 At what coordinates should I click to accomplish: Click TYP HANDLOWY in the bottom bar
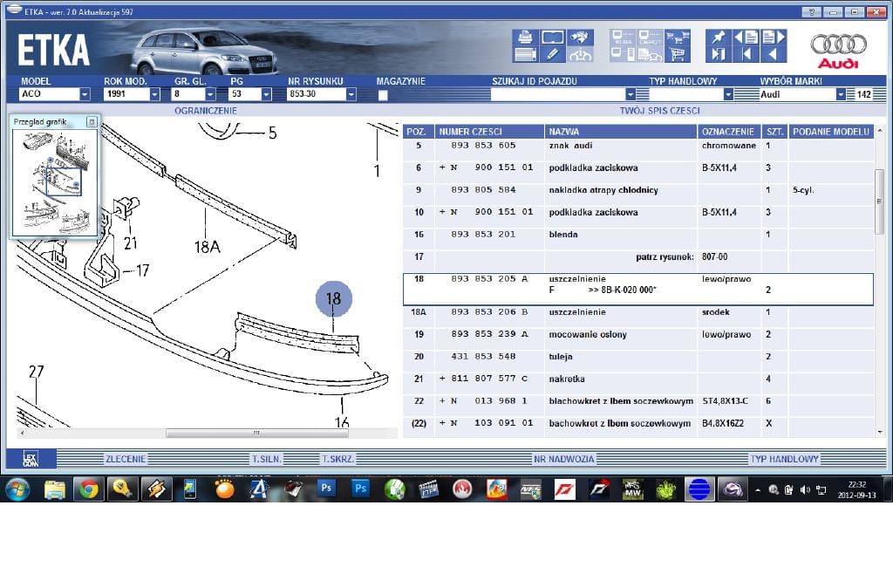coord(784,459)
